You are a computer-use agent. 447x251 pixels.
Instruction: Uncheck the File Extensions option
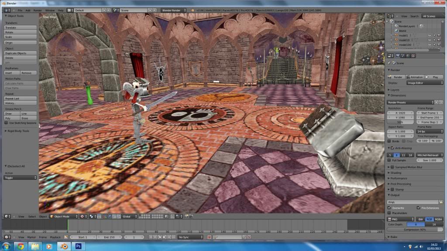[418, 208]
